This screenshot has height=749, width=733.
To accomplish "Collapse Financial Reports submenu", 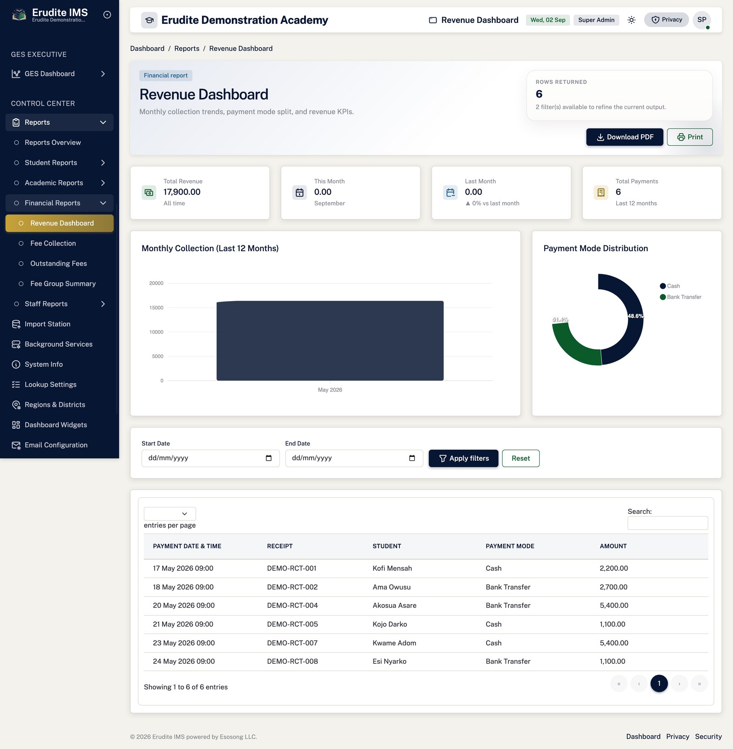I will pos(60,203).
